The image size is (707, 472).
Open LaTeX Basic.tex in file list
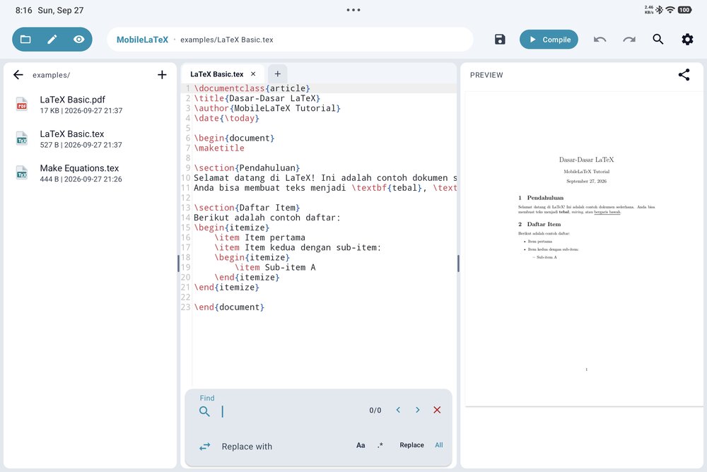90,139
